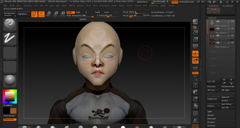240x128 pixels.
Task: Click the AAHalf zoom icon
Action: point(195,39)
